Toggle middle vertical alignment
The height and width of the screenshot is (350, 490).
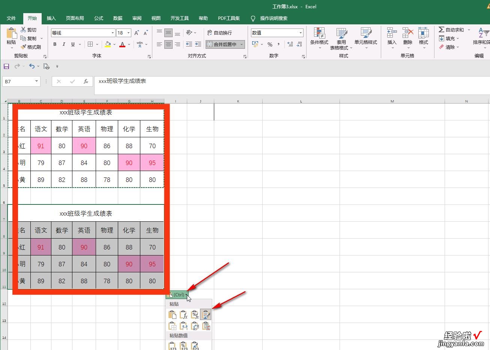click(168, 33)
